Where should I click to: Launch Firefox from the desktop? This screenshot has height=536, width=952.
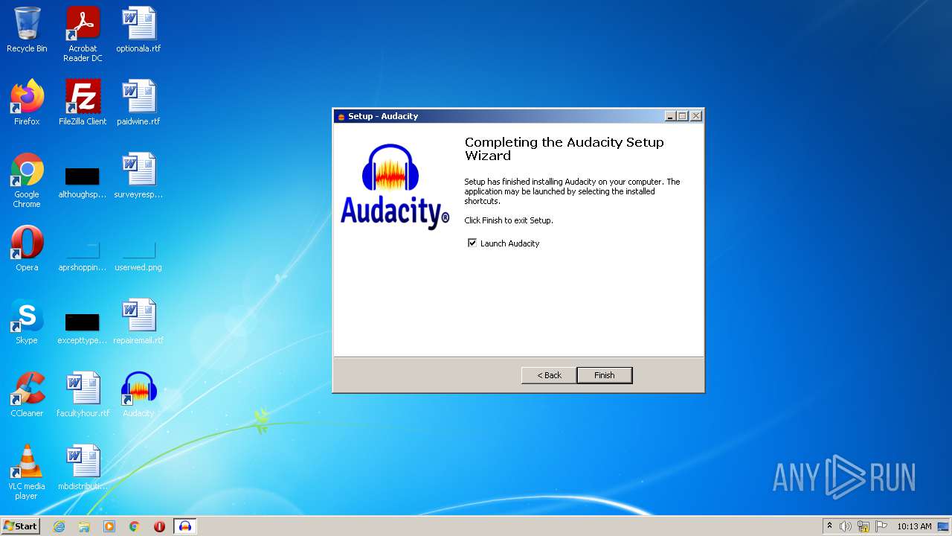(27, 103)
